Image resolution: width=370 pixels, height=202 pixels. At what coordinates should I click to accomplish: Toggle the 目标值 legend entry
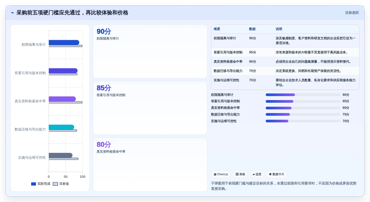pos(61,184)
